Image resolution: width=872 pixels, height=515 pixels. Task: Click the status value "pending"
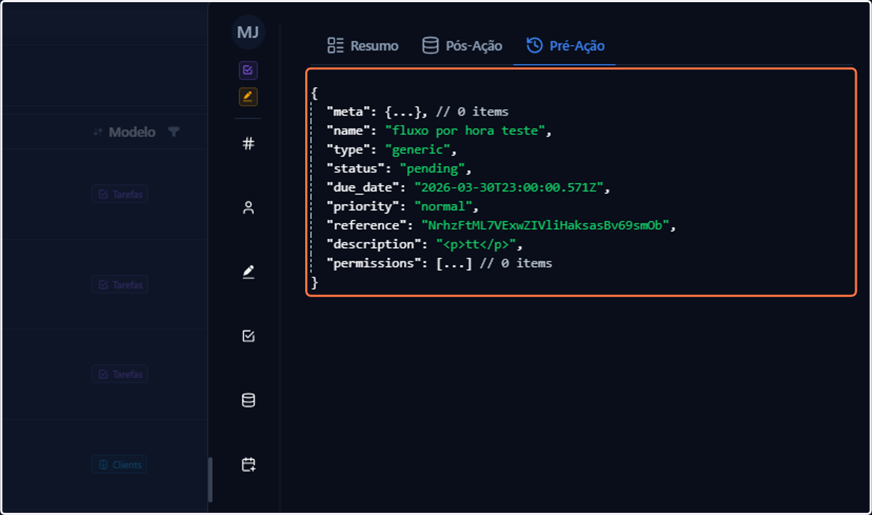[432, 169]
